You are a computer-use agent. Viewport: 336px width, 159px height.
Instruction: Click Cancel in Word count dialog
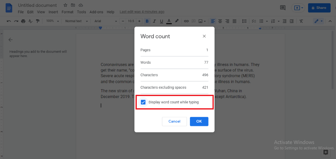pos(174,121)
